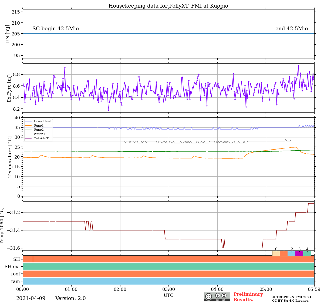
Task: Click the SH row label
Action: coord(17,259)
